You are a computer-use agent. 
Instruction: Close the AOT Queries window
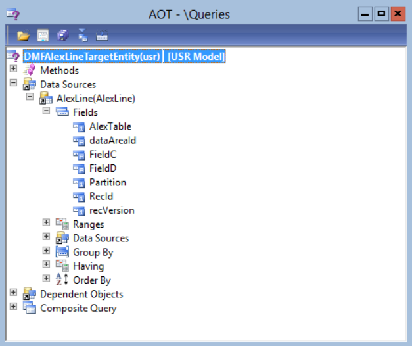pyautogui.click(x=398, y=14)
